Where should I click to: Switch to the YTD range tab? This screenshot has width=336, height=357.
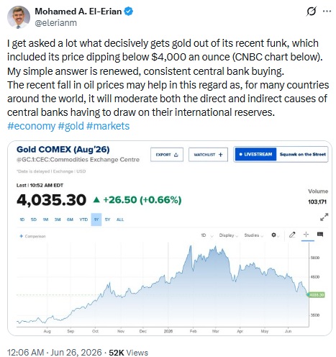(83, 220)
